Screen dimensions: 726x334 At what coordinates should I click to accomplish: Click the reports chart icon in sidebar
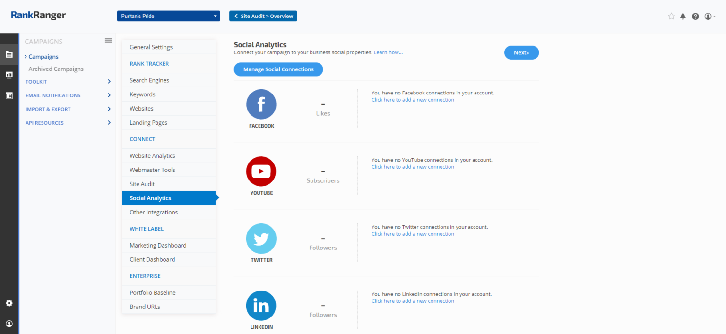point(9,75)
